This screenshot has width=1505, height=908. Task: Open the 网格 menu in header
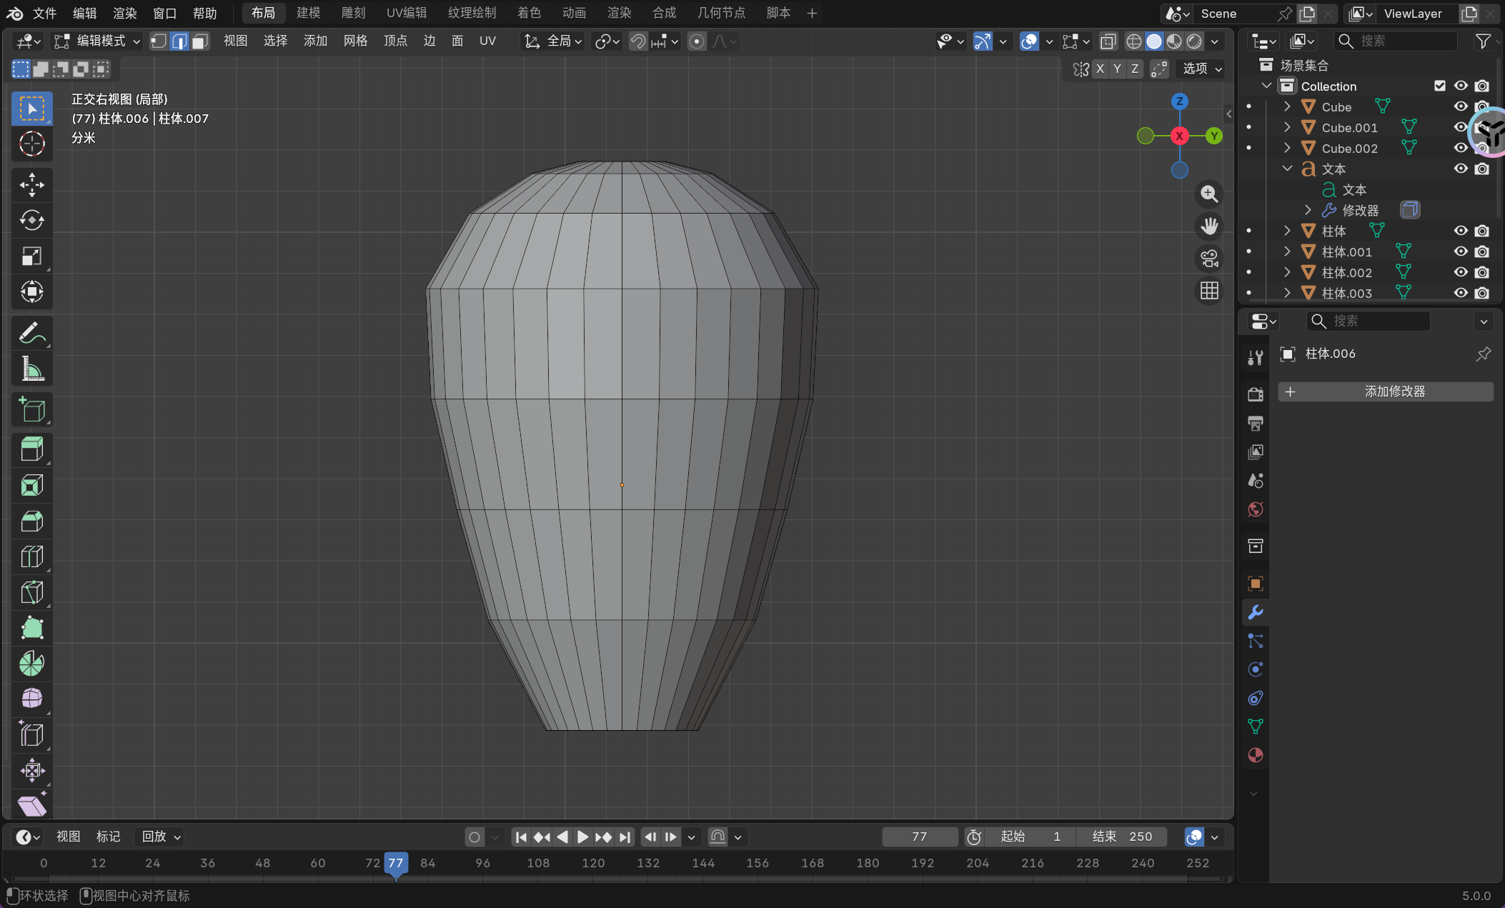(355, 41)
